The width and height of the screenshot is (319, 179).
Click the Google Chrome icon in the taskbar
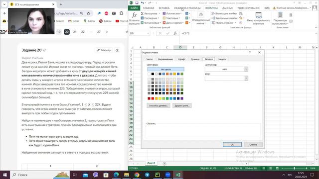[137, 175]
